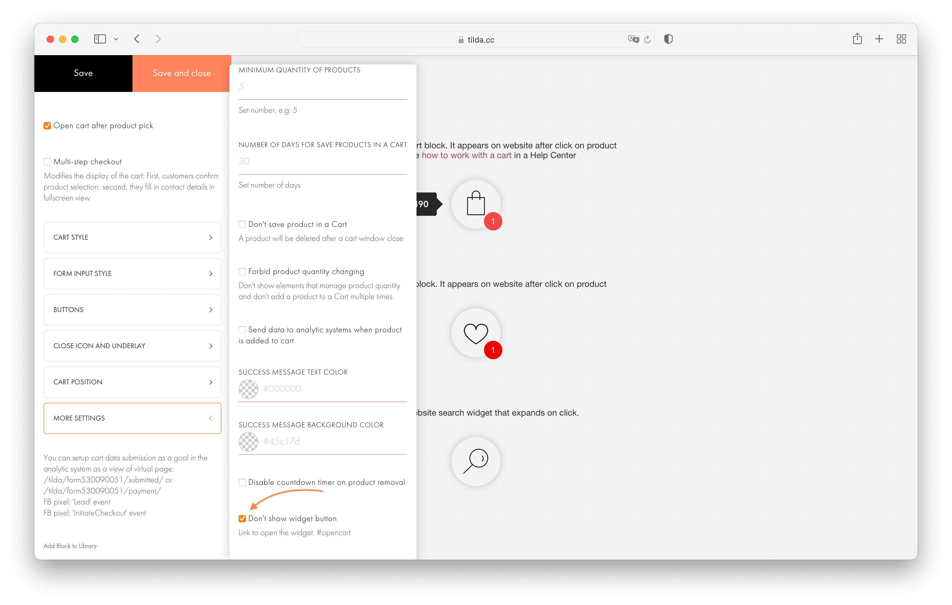952x605 pixels.
Task: Open the how to work with a cart link
Action: (466, 155)
